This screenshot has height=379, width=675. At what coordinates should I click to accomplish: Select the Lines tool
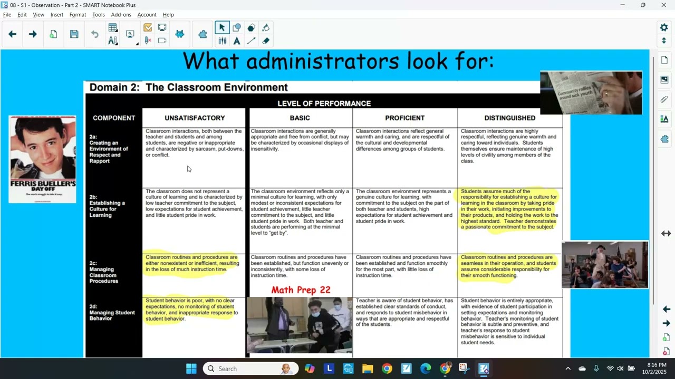click(252, 41)
